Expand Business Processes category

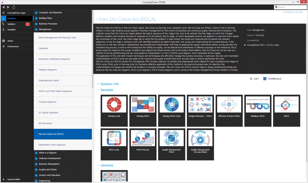pyautogui.click(x=36, y=24)
